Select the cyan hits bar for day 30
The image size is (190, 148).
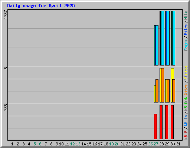tap(174, 38)
